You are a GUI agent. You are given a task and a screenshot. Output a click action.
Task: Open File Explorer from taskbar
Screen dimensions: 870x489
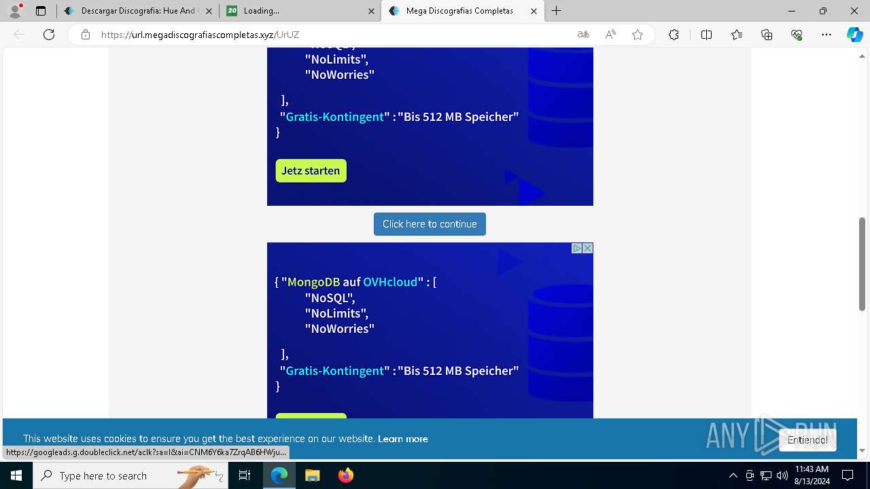pos(312,475)
